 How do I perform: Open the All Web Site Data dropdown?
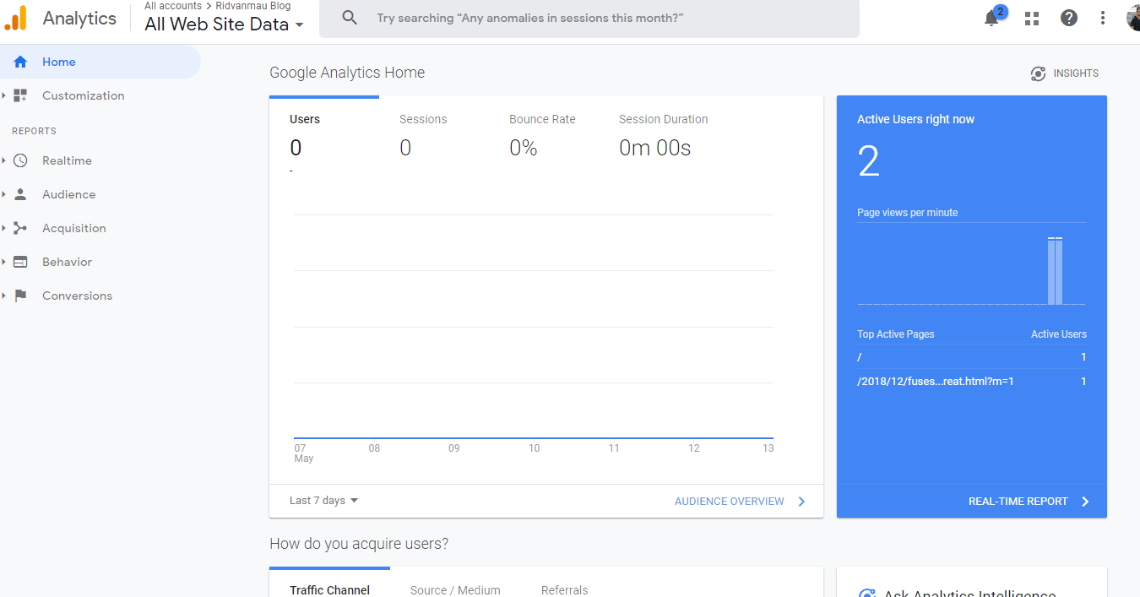(x=224, y=24)
